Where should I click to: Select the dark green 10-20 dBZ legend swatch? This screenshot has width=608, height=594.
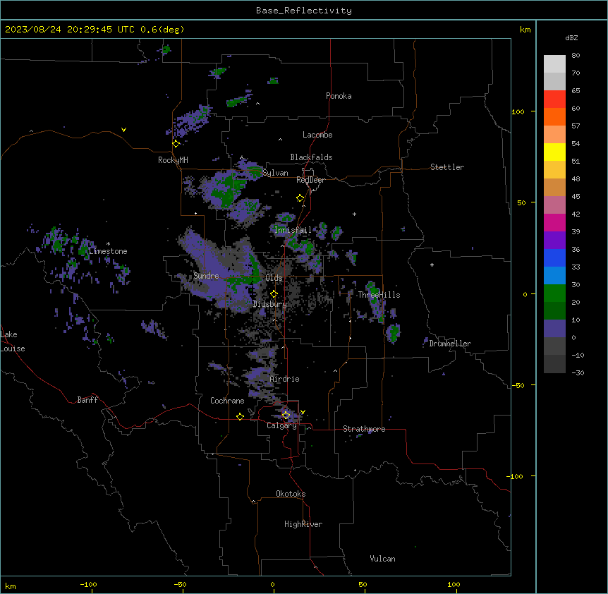click(x=554, y=310)
